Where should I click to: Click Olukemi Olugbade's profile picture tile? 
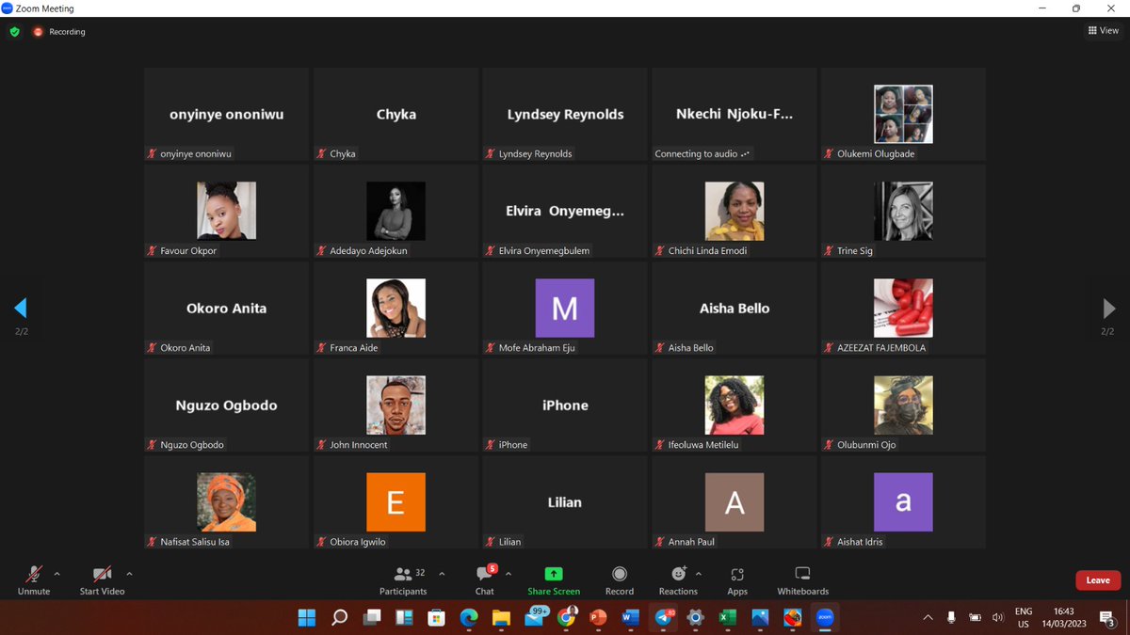903,114
